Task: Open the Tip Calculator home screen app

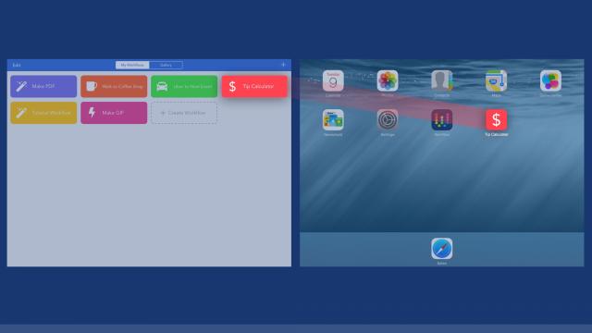Action: point(496,120)
